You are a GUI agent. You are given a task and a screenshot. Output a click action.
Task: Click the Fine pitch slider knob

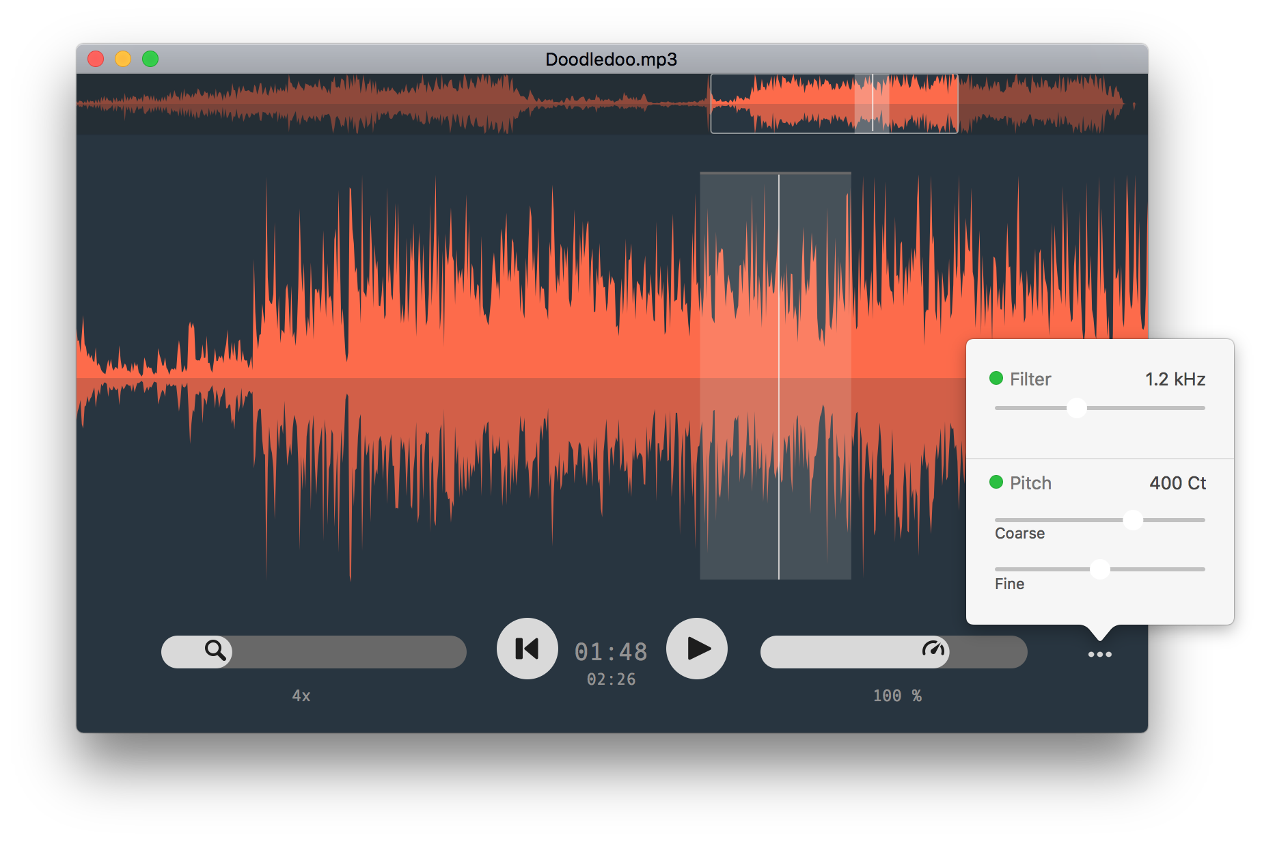[1100, 569]
